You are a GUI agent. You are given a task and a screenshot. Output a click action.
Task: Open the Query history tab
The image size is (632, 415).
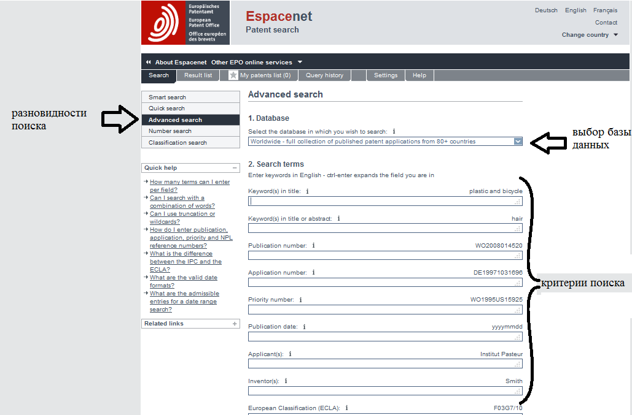coord(324,75)
